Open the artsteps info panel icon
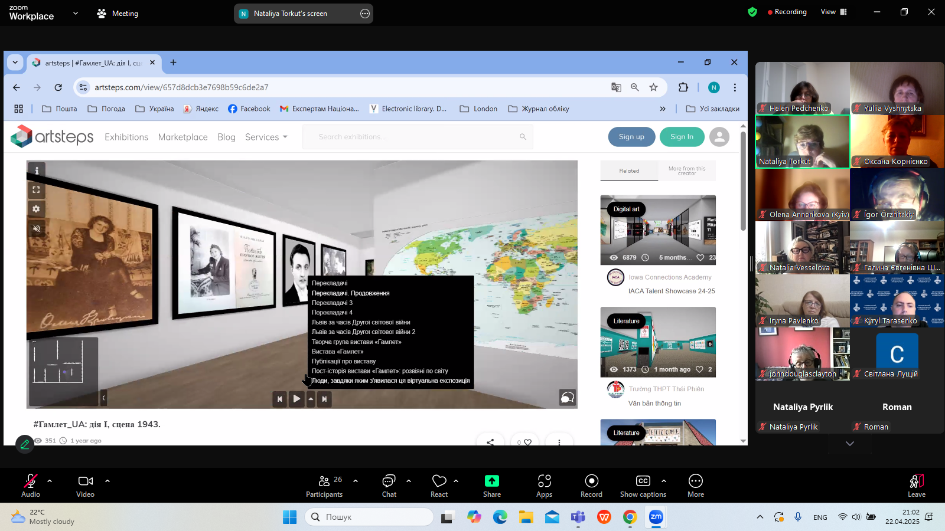The height and width of the screenshot is (531, 945). tap(37, 171)
